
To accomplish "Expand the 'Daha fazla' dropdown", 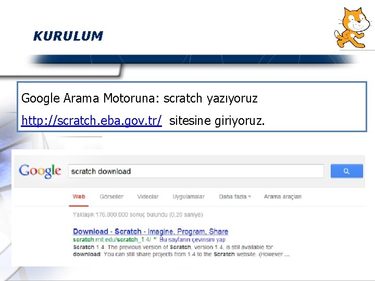I will pos(235,197).
